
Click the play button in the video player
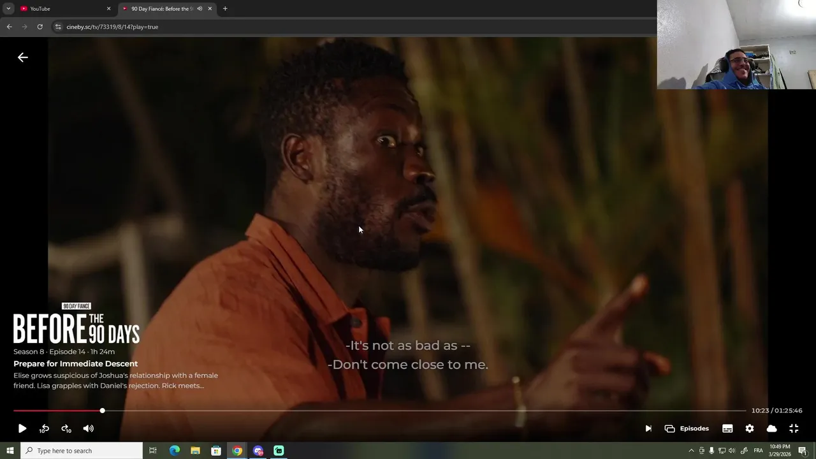(x=22, y=428)
